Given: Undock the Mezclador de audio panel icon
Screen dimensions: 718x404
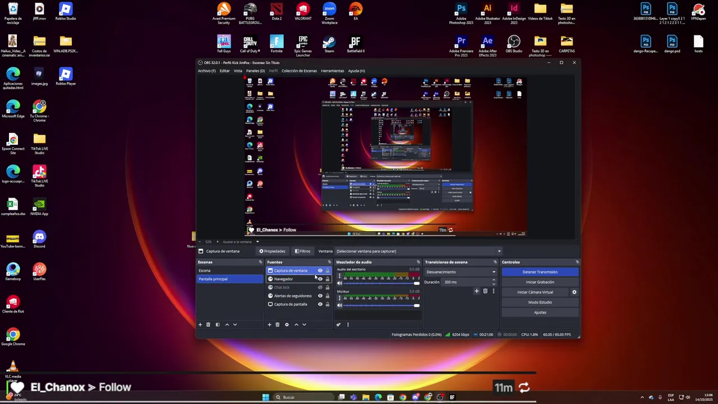Looking at the screenshot, I should coord(418,262).
